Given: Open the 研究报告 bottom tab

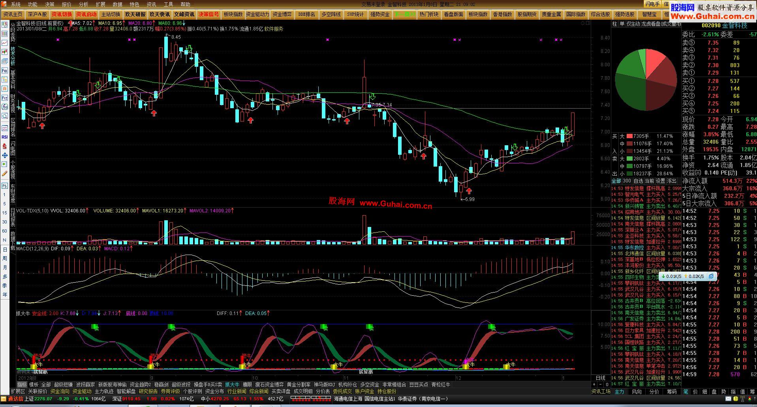Looking at the screenshot, I should coord(148,392).
